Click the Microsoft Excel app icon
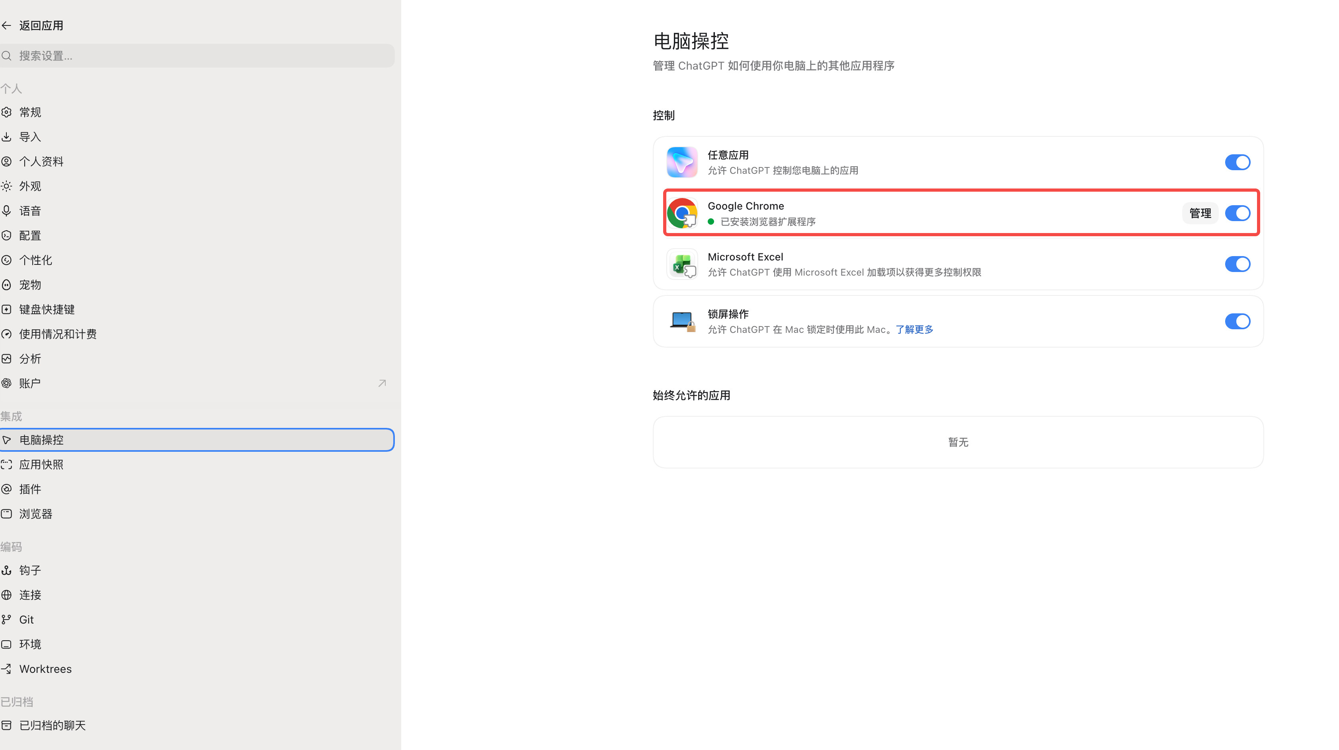The height and width of the screenshot is (750, 1339). tap(682, 264)
